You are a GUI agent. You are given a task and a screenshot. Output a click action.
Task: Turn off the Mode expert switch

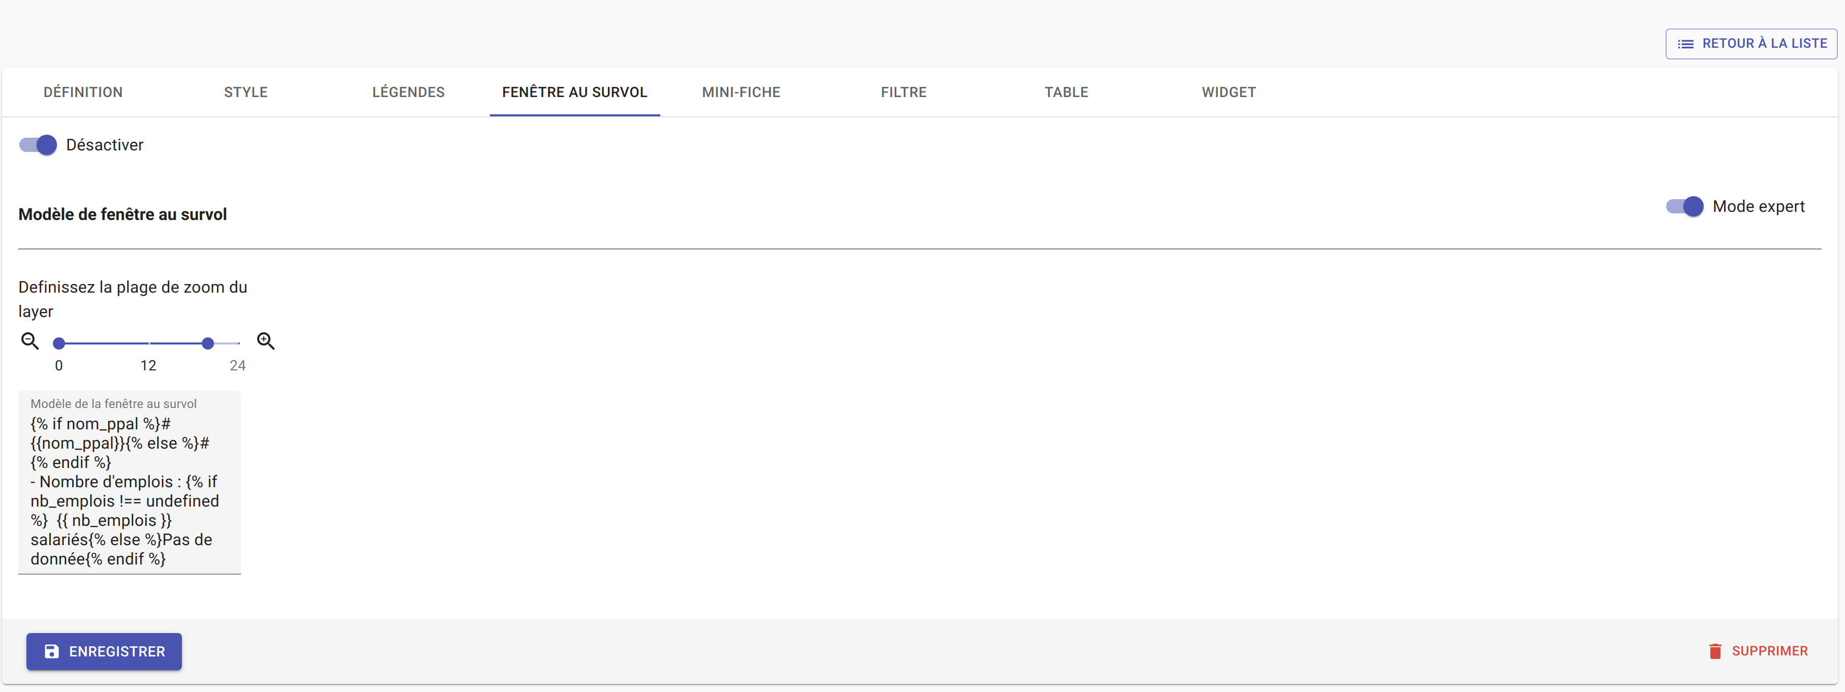[1684, 207]
